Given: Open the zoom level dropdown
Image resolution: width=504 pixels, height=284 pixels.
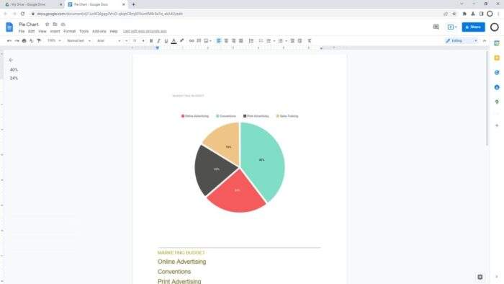Looking at the screenshot, I should coord(54,41).
